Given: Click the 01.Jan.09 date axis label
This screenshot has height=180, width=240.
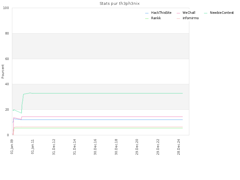Looking at the screenshot, I should pos(12,146).
